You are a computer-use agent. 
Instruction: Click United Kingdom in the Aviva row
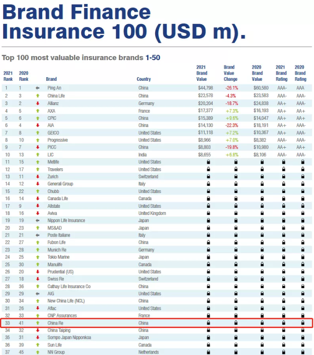pos(152,213)
